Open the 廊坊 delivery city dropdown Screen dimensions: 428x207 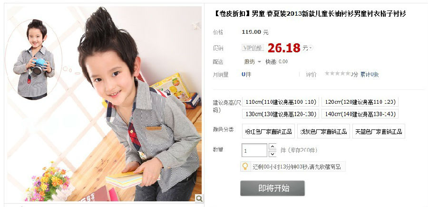(253, 62)
